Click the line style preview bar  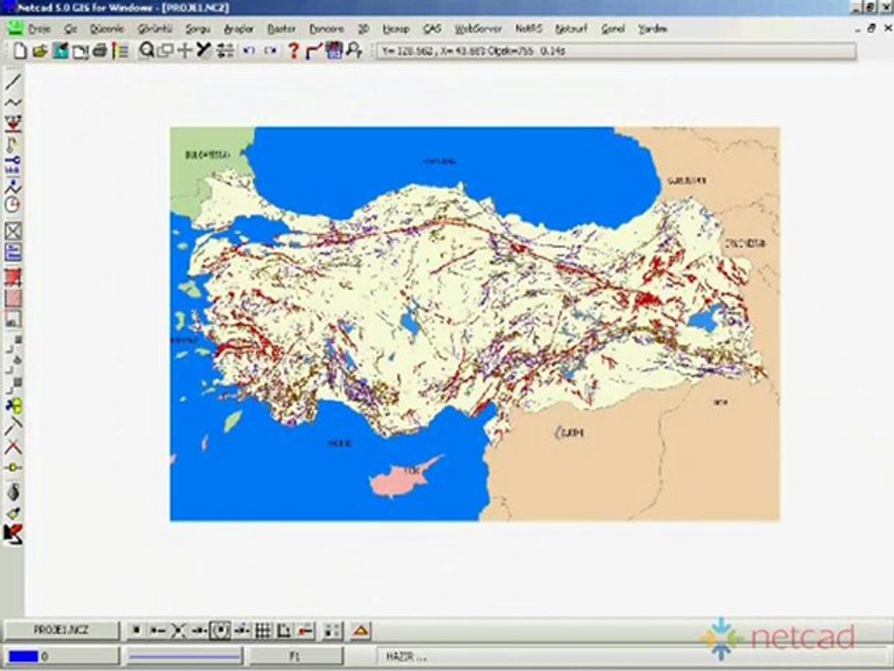coord(183,657)
